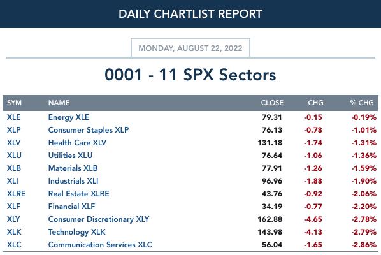Open Technology XLK link

tap(77, 232)
